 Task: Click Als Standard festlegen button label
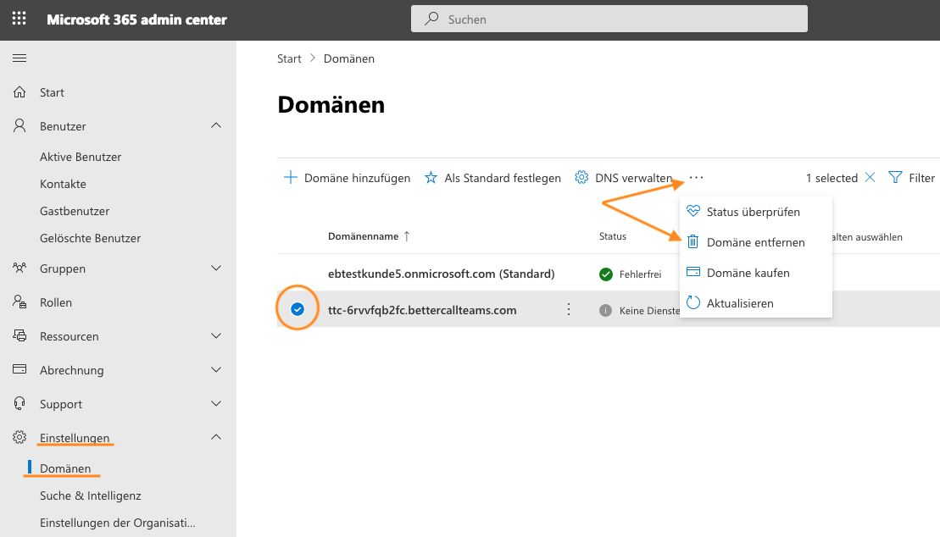503,178
